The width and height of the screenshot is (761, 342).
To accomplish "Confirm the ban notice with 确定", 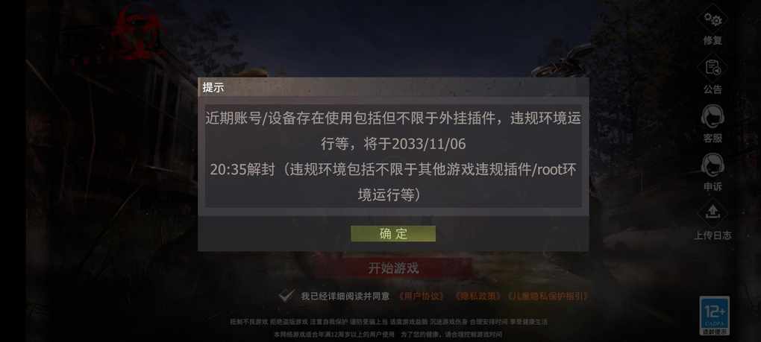I will 393,233.
